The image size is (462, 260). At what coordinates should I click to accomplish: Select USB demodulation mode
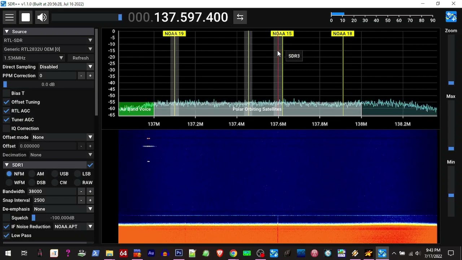click(x=55, y=174)
